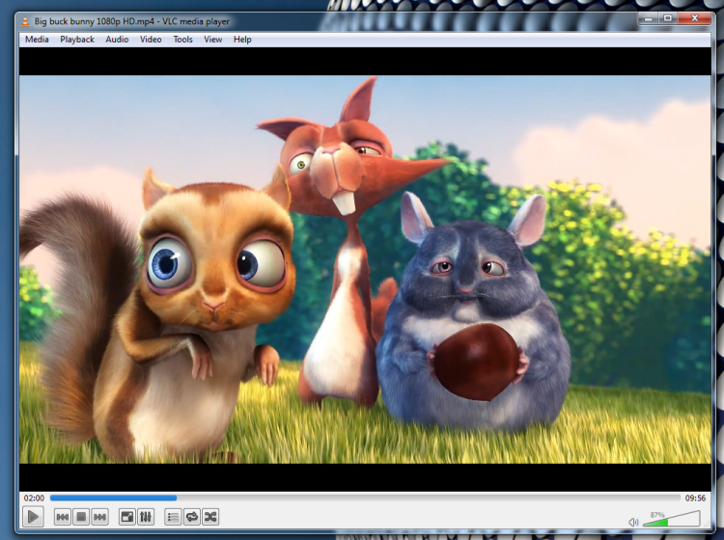Expand the Tools menu
This screenshot has height=540, width=724.
pos(182,40)
